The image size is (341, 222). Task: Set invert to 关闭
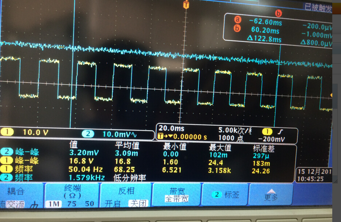(138, 203)
